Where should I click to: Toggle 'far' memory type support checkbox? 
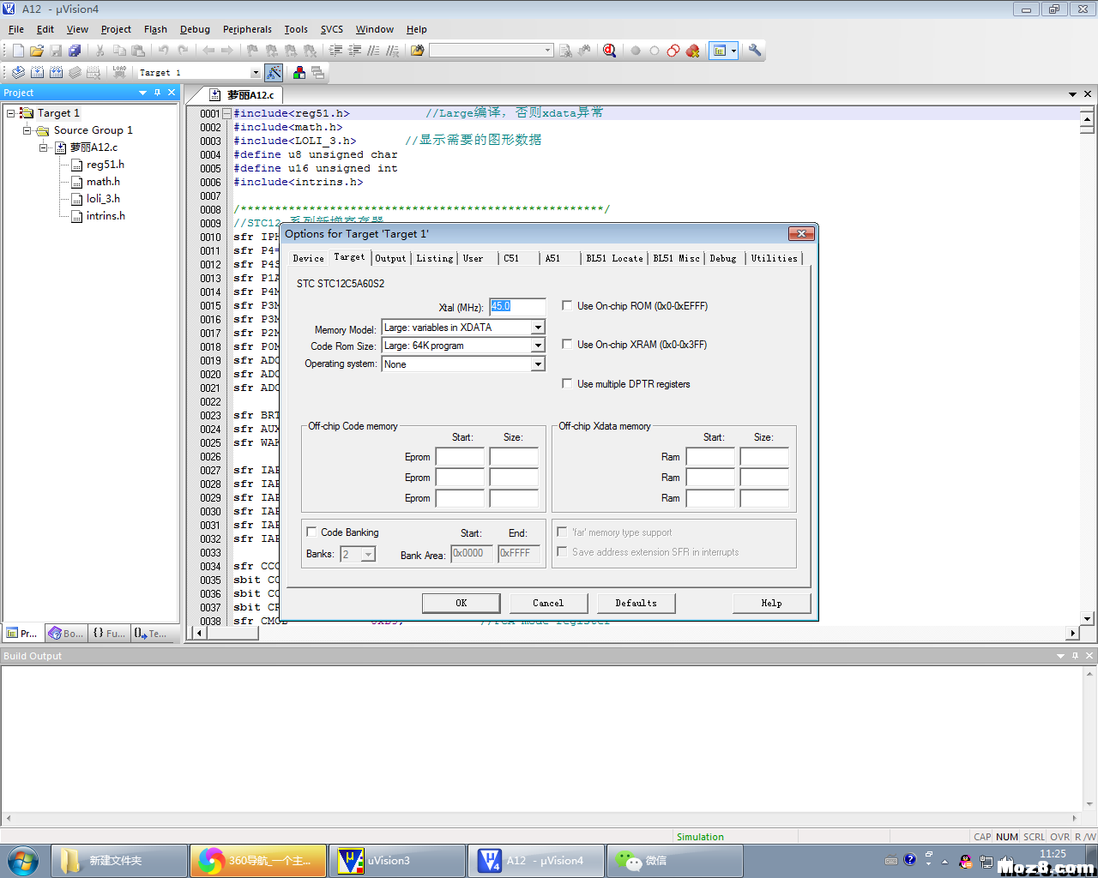[562, 532]
